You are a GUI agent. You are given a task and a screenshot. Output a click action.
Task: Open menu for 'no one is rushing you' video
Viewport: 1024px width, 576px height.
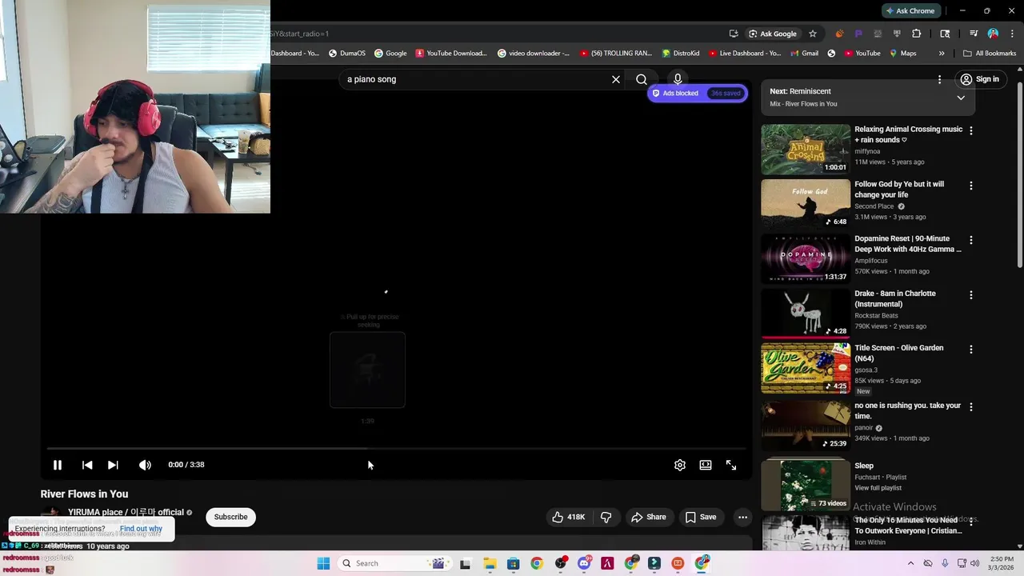971,406
